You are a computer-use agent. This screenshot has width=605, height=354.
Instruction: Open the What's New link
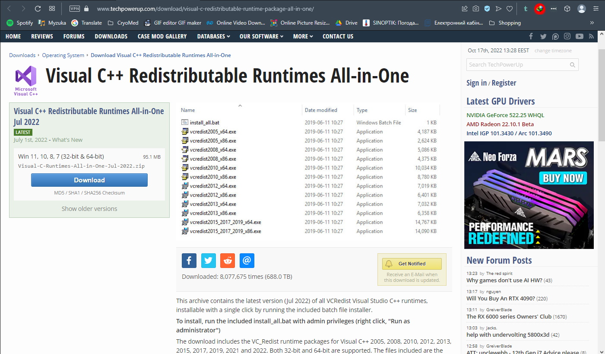tap(67, 140)
